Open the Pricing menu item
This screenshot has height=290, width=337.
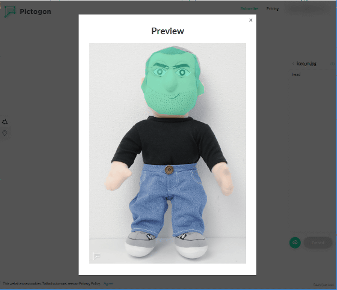[273, 9]
